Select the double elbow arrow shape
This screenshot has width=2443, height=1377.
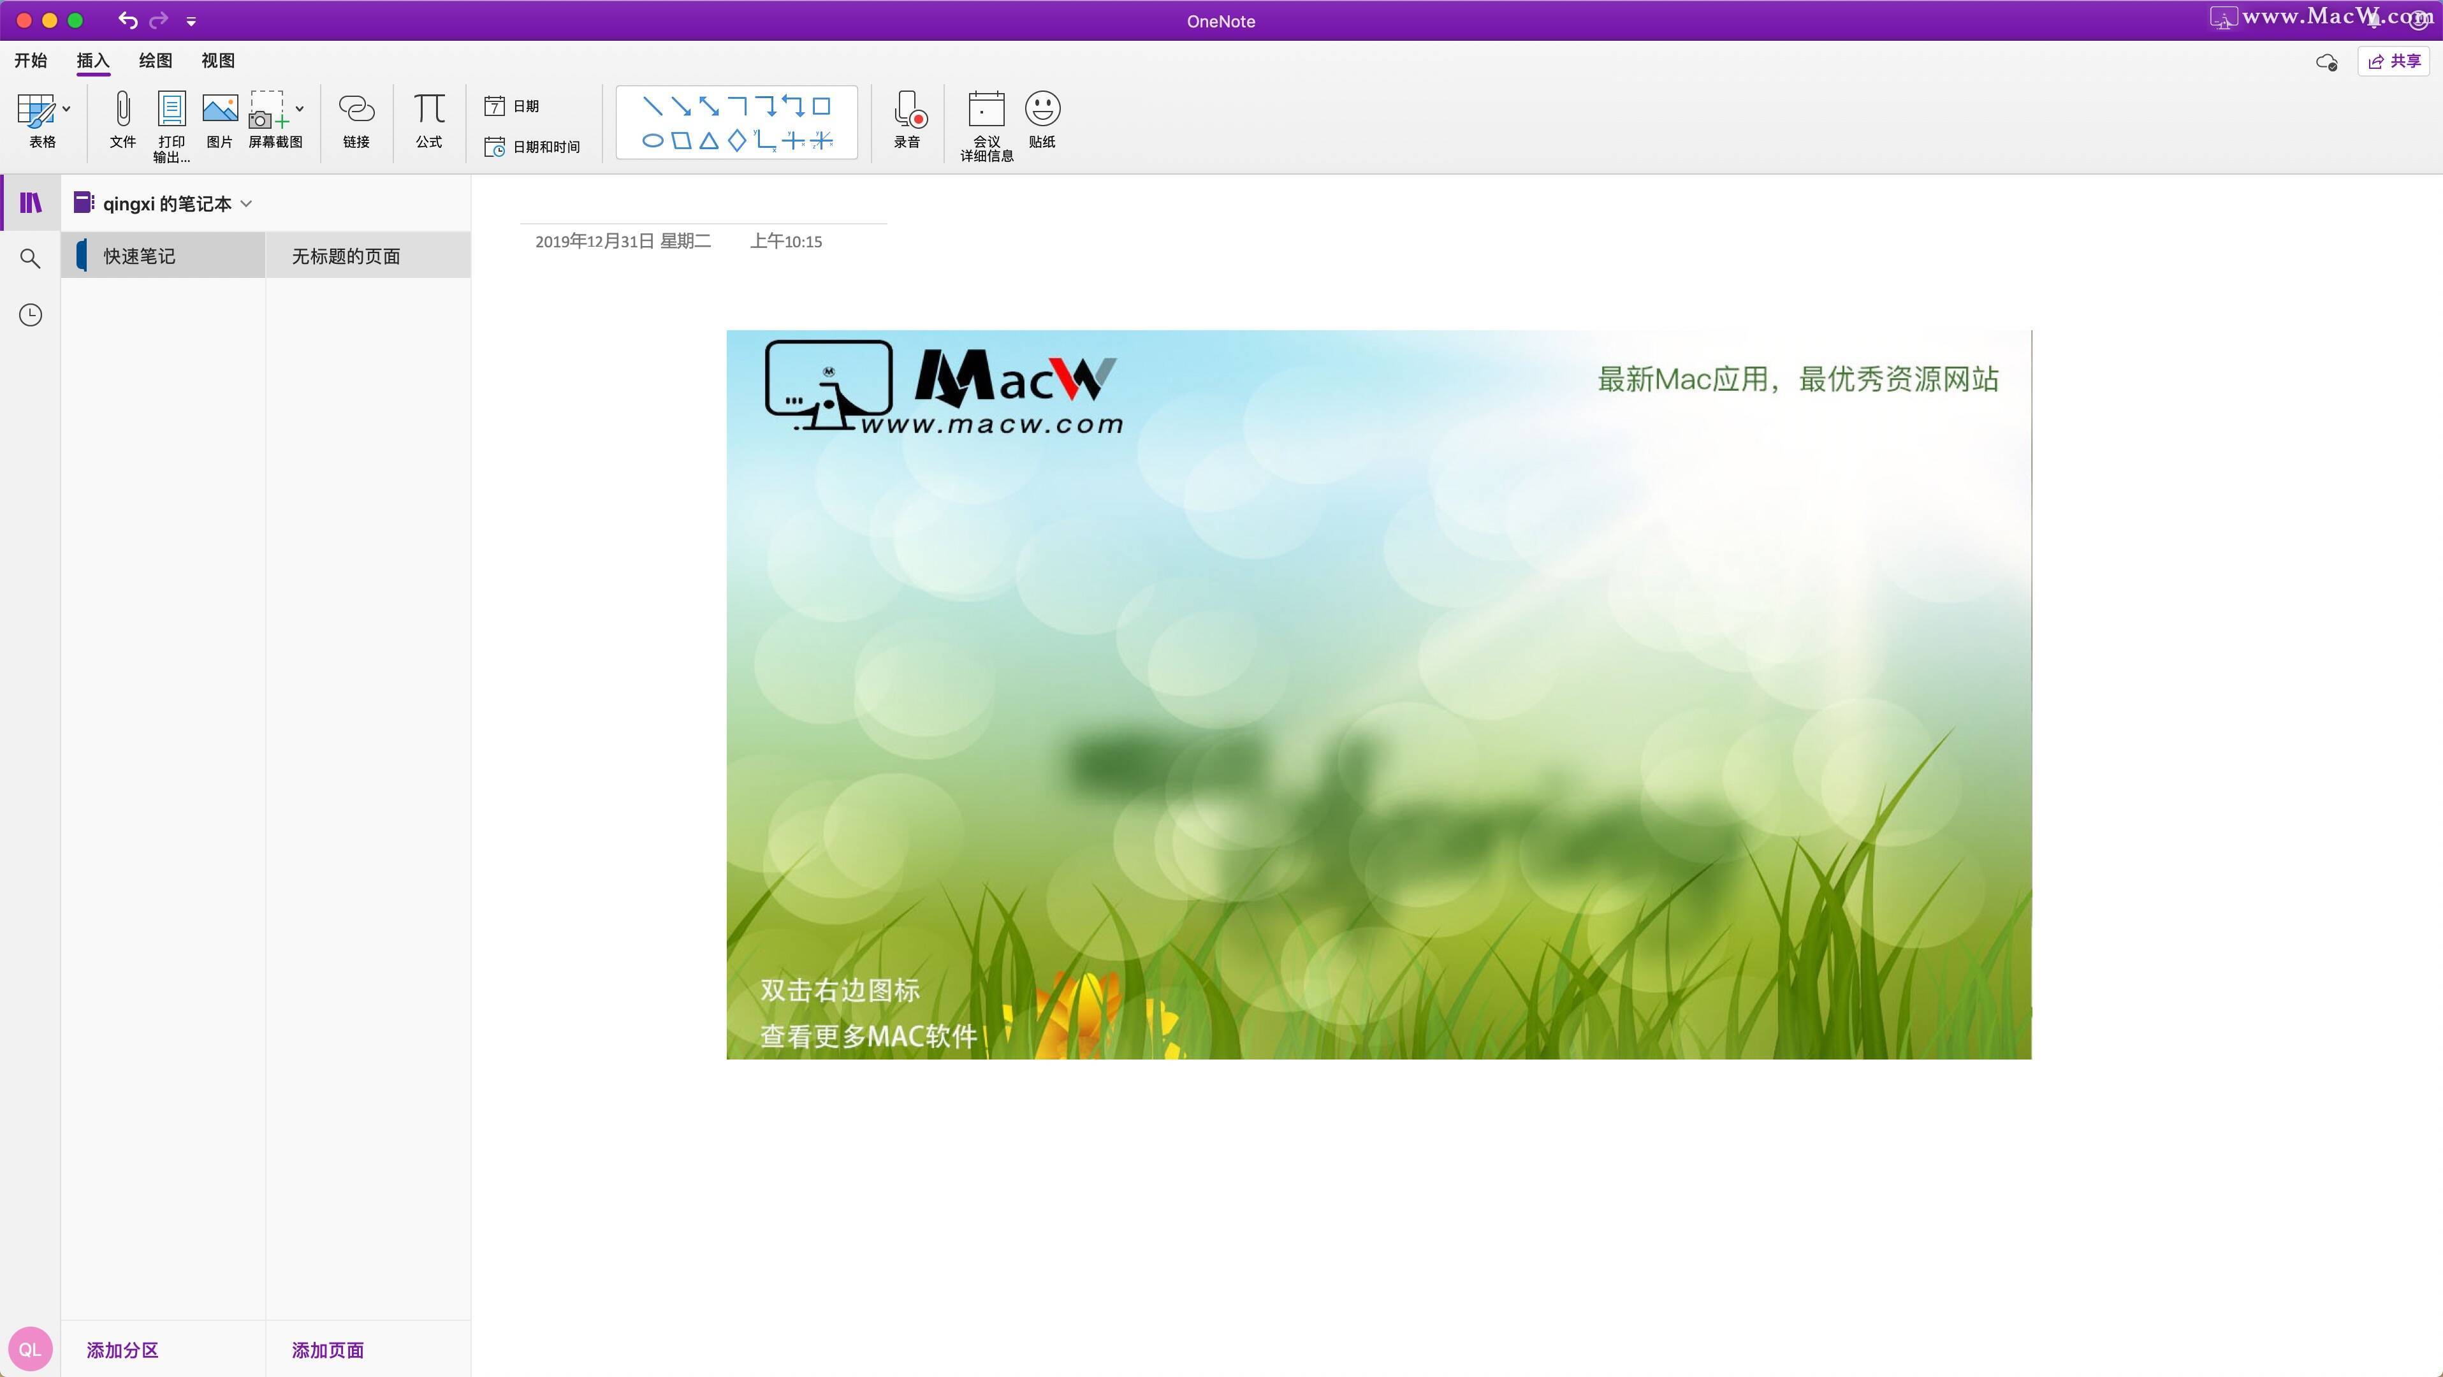point(793,105)
